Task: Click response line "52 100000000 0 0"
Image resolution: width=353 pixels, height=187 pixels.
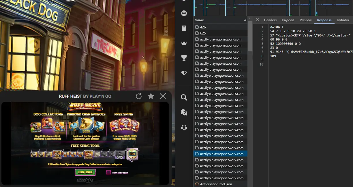Action: point(286,44)
